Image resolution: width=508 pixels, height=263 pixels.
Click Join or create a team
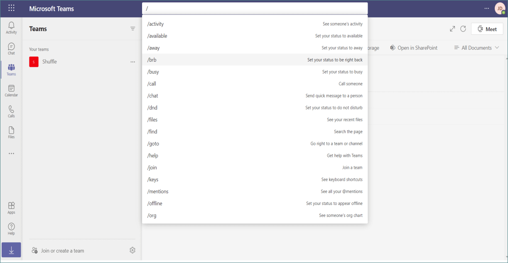62,250
